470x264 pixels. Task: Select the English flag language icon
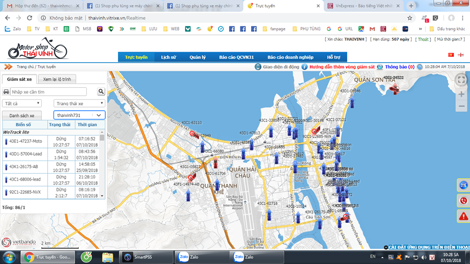[x=461, y=54]
